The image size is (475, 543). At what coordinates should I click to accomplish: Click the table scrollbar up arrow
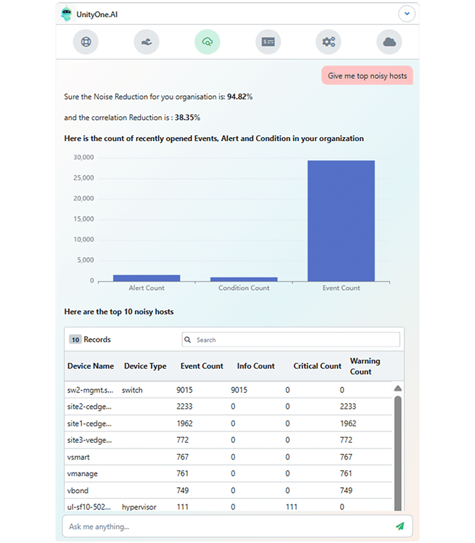(x=398, y=388)
